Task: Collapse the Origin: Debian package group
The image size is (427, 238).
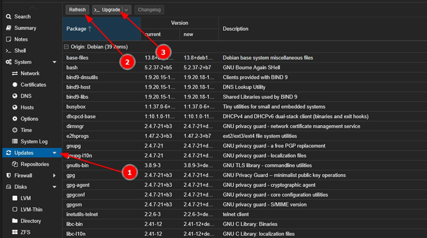Action: (66, 47)
